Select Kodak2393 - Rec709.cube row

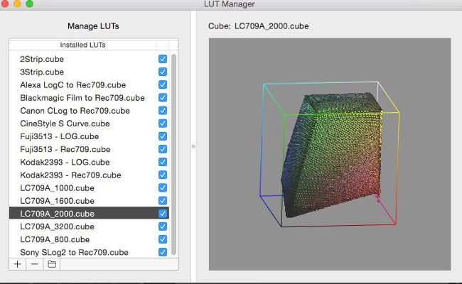[x=89, y=175]
